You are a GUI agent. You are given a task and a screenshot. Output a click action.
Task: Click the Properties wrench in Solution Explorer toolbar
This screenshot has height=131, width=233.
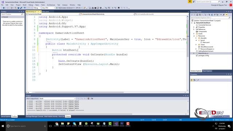tap(224, 15)
